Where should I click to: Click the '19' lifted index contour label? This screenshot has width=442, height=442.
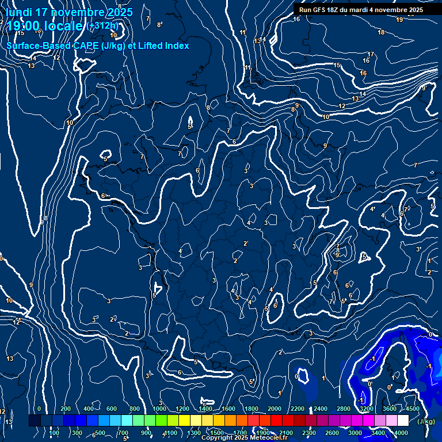click(x=399, y=20)
